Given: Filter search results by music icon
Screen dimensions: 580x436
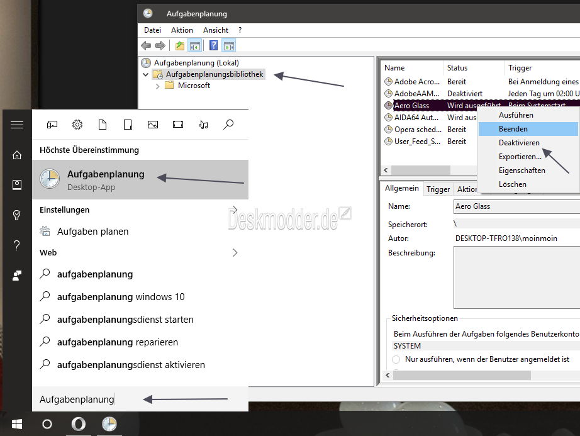Looking at the screenshot, I should tap(203, 125).
